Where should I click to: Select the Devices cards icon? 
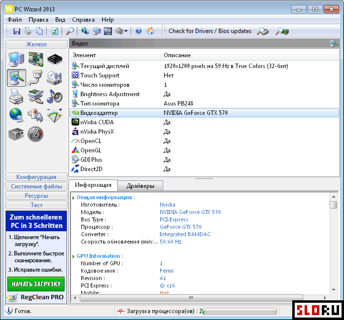click(x=35, y=97)
